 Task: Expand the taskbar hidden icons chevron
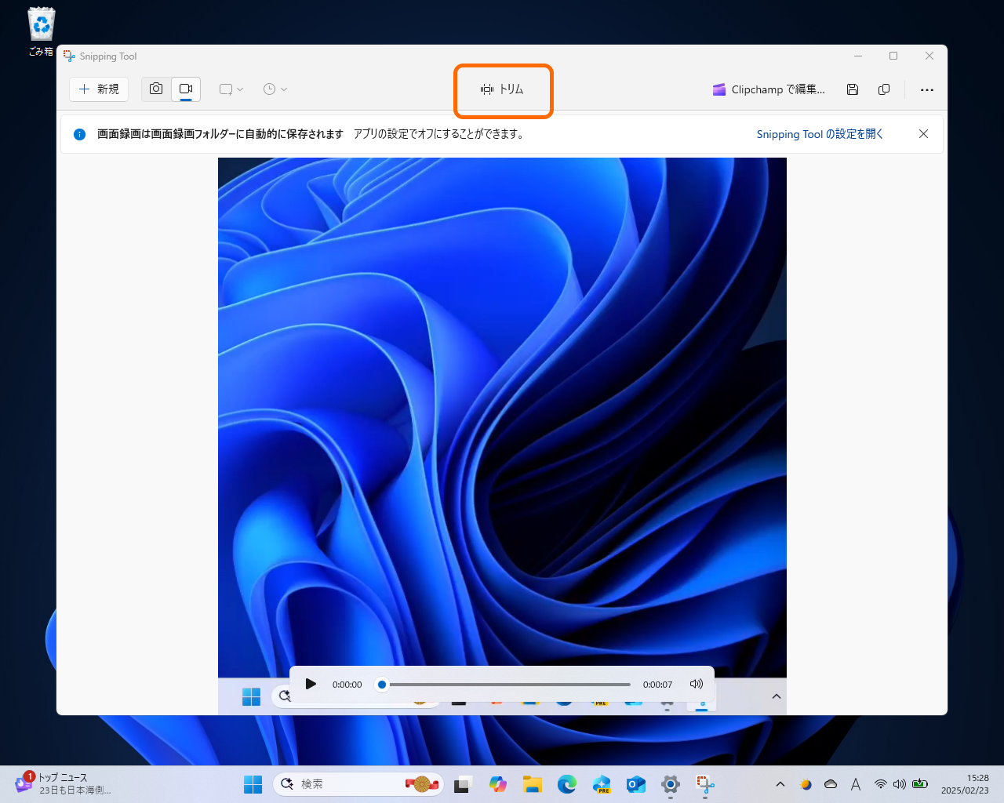(x=780, y=783)
